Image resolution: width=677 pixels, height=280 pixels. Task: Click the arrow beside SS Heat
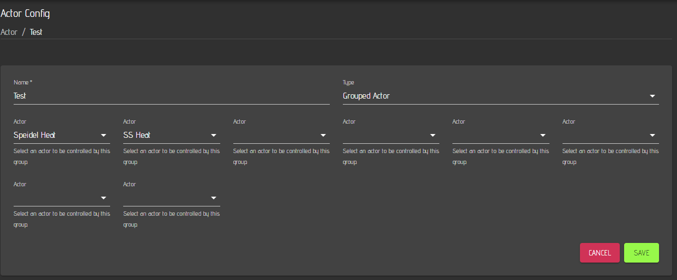214,135
